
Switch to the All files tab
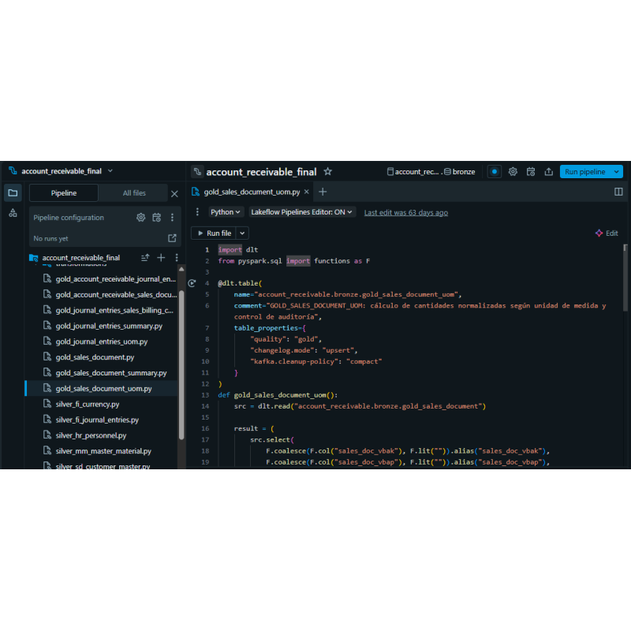click(x=134, y=192)
